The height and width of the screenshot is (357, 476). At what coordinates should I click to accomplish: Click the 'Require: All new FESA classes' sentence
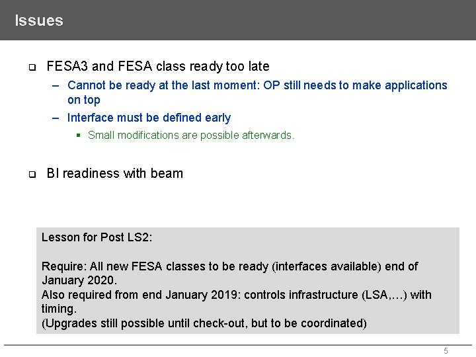point(229,266)
